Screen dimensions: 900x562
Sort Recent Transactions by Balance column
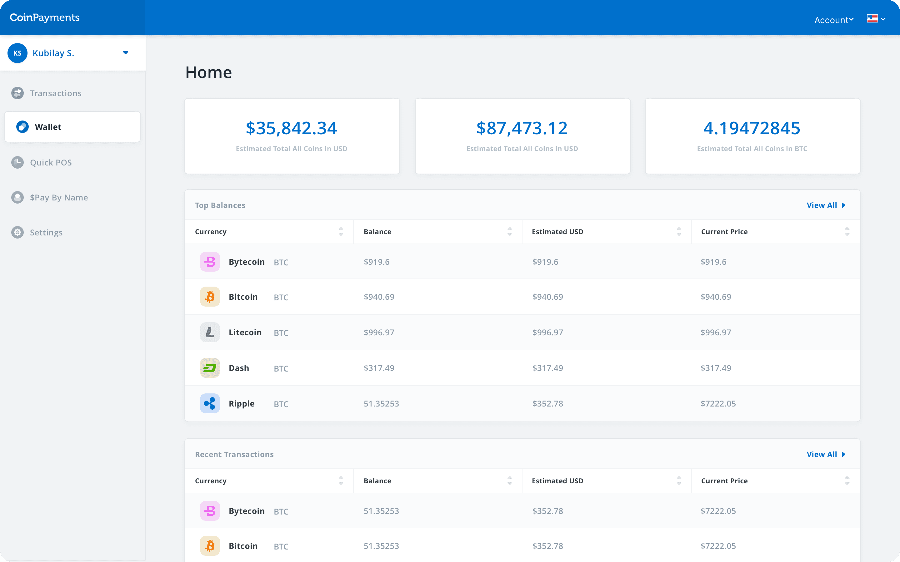(509, 481)
